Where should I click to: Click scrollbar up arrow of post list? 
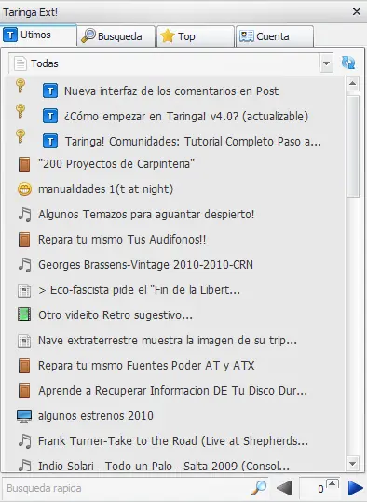tap(353, 84)
